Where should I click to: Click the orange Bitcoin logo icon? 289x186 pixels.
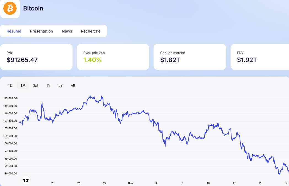(x=10, y=9)
